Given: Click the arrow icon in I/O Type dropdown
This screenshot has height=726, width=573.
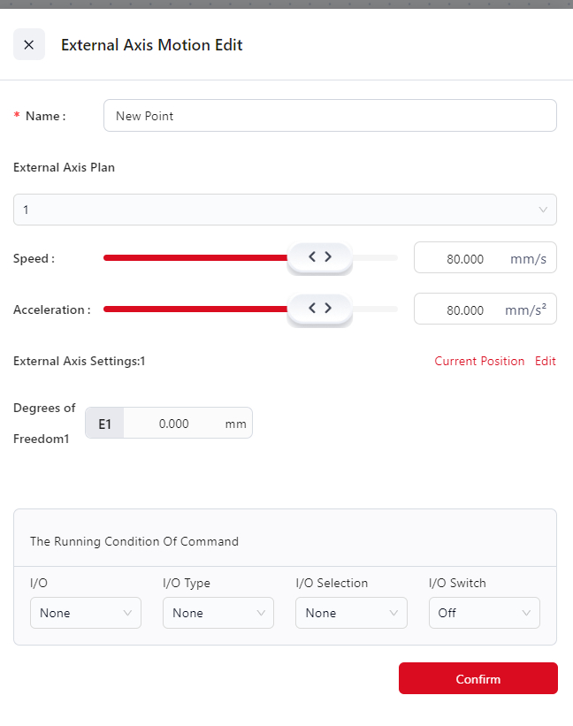Looking at the screenshot, I should pyautogui.click(x=261, y=613).
